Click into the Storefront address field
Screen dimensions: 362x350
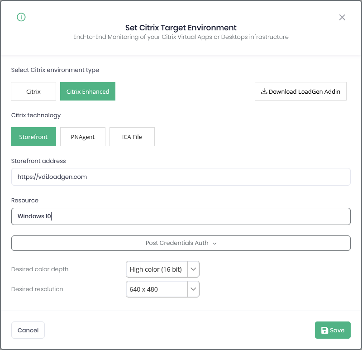(x=181, y=177)
